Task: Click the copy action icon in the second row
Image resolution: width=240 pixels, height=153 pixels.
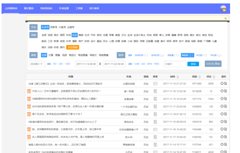Action: tap(226, 91)
